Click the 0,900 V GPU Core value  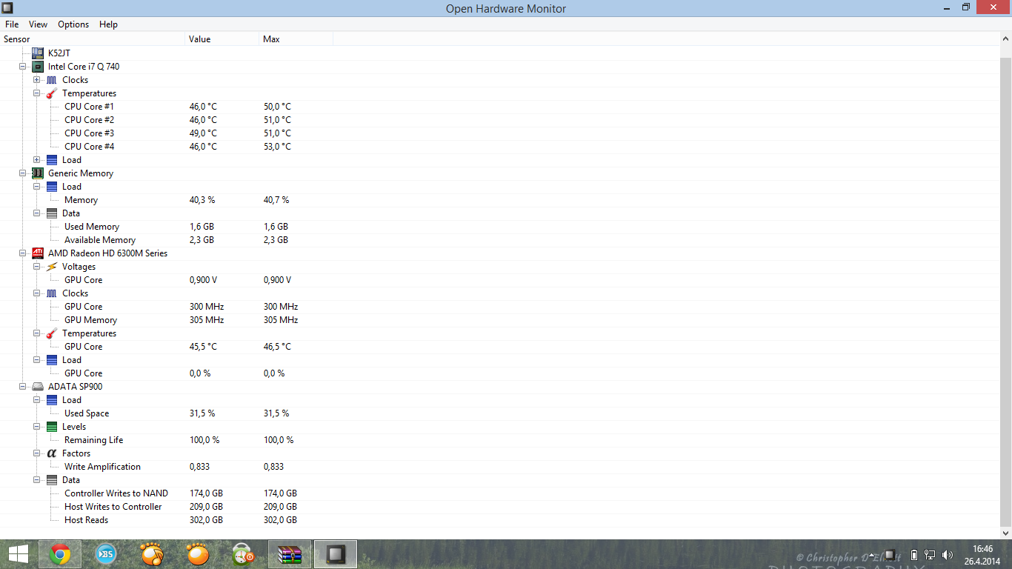pos(203,280)
